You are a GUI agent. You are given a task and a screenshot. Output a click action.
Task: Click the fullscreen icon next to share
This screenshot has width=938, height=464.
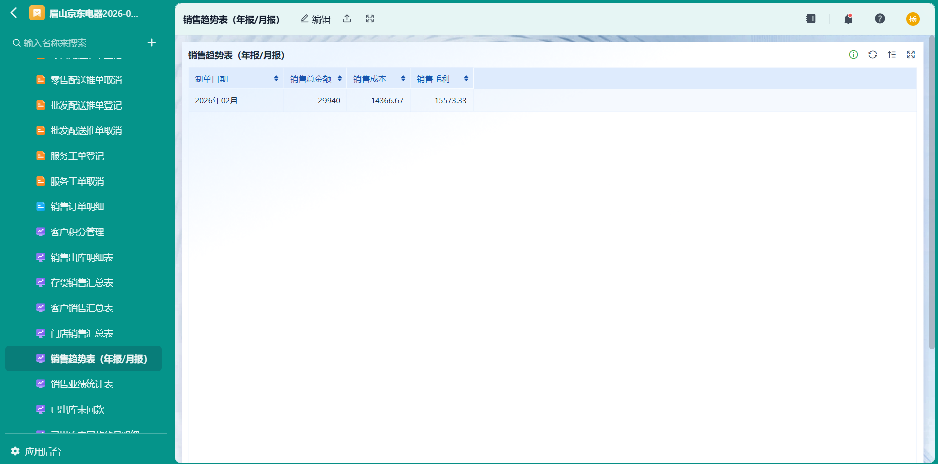pos(370,19)
